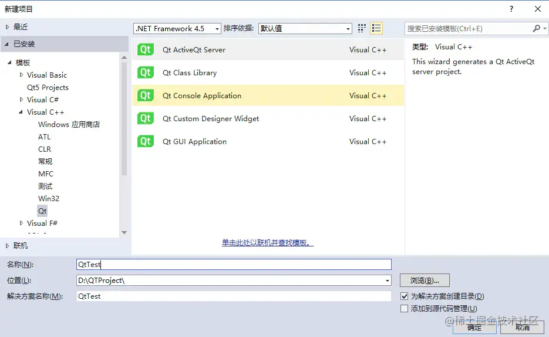Select the 常规 template category
This screenshot has width=549, height=337.
click(45, 161)
